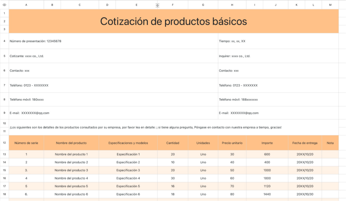Select Importe value 600

pyautogui.click(x=267, y=154)
